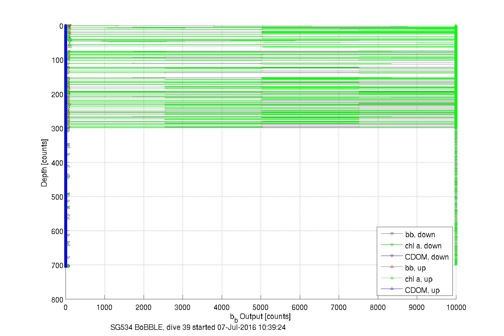Click the green chl a marker column at 10000 counts
This screenshot has height=336, width=504.
(456, 145)
